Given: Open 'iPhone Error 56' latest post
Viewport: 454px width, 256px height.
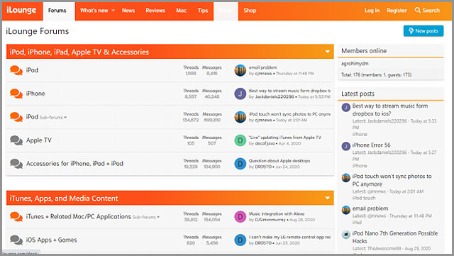Looking at the screenshot, I should point(371,145).
